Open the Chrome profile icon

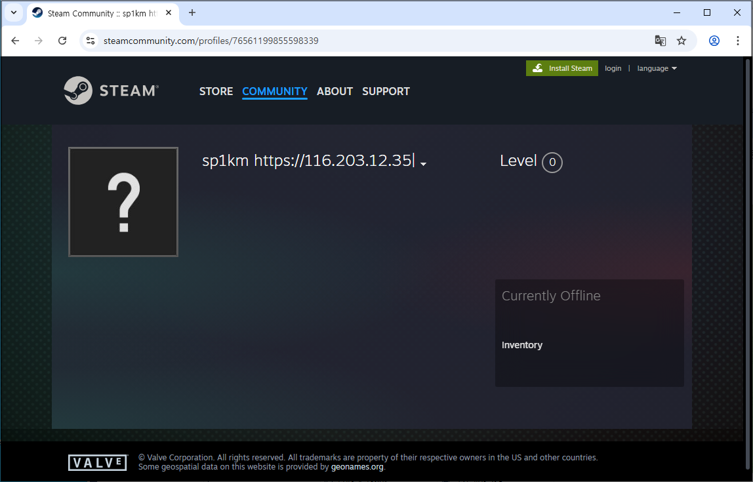click(x=714, y=41)
